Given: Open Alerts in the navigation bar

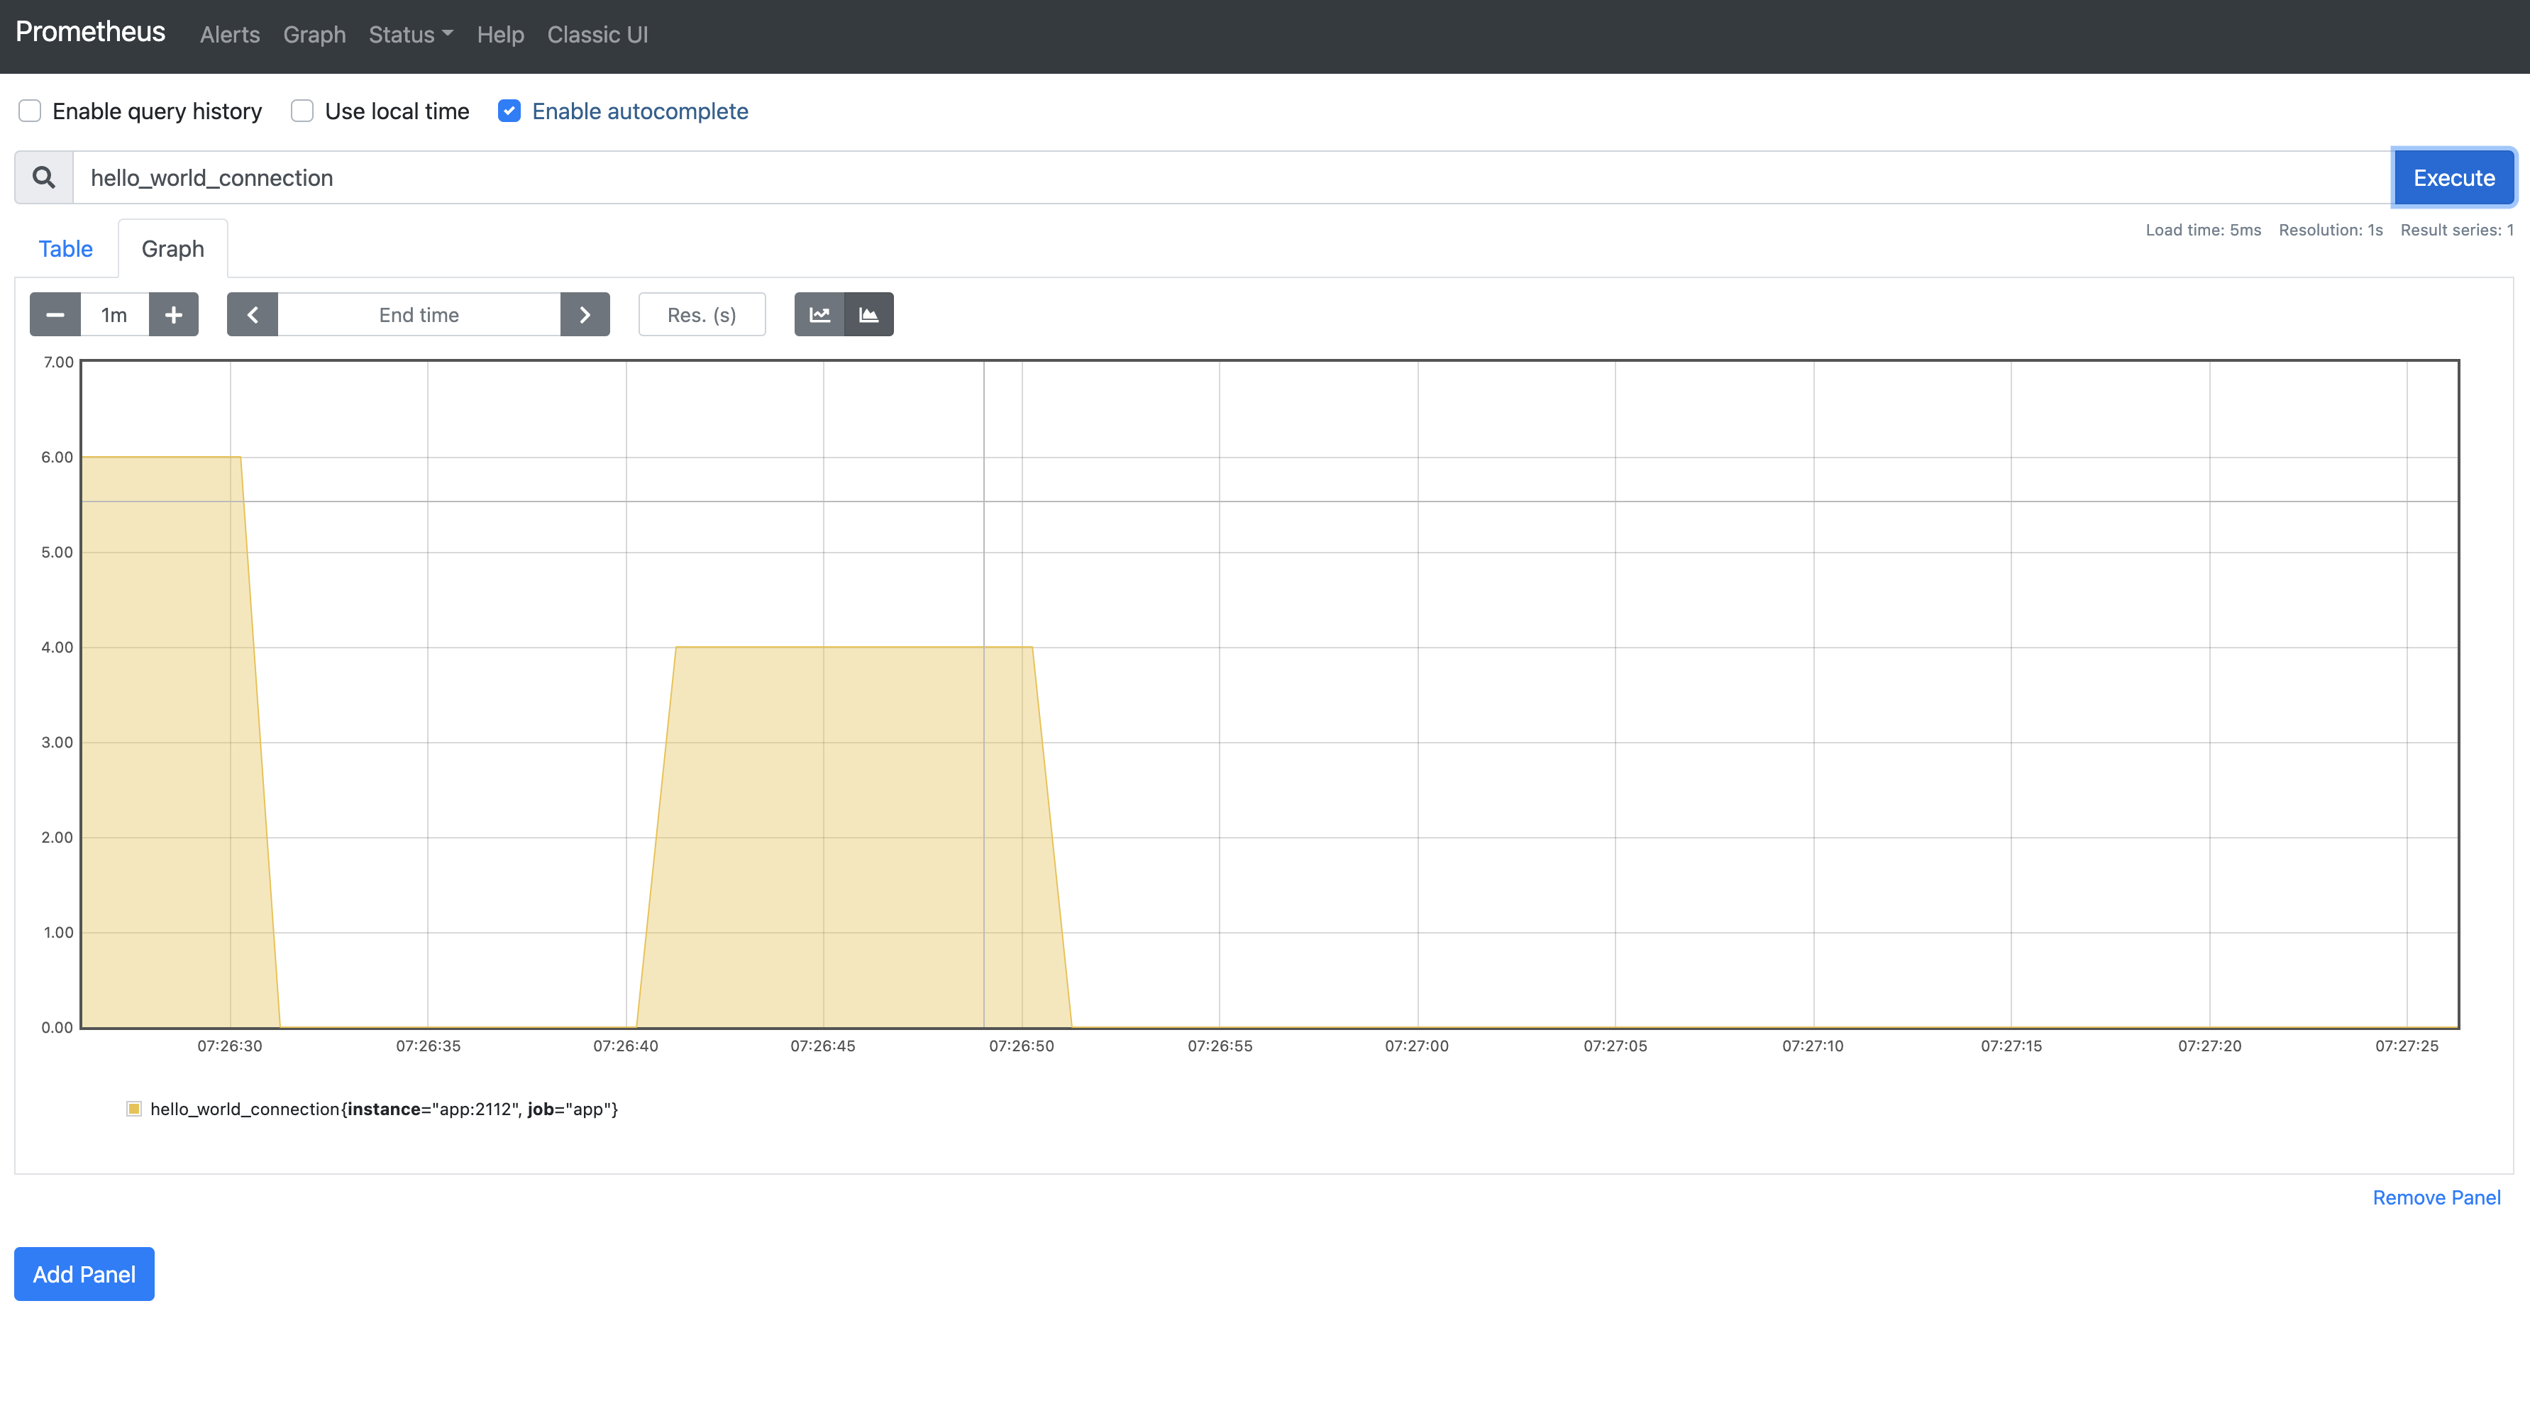Looking at the screenshot, I should (x=230, y=34).
